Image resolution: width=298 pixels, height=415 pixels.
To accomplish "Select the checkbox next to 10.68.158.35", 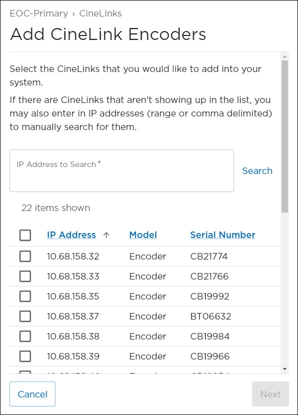I will (25, 296).
